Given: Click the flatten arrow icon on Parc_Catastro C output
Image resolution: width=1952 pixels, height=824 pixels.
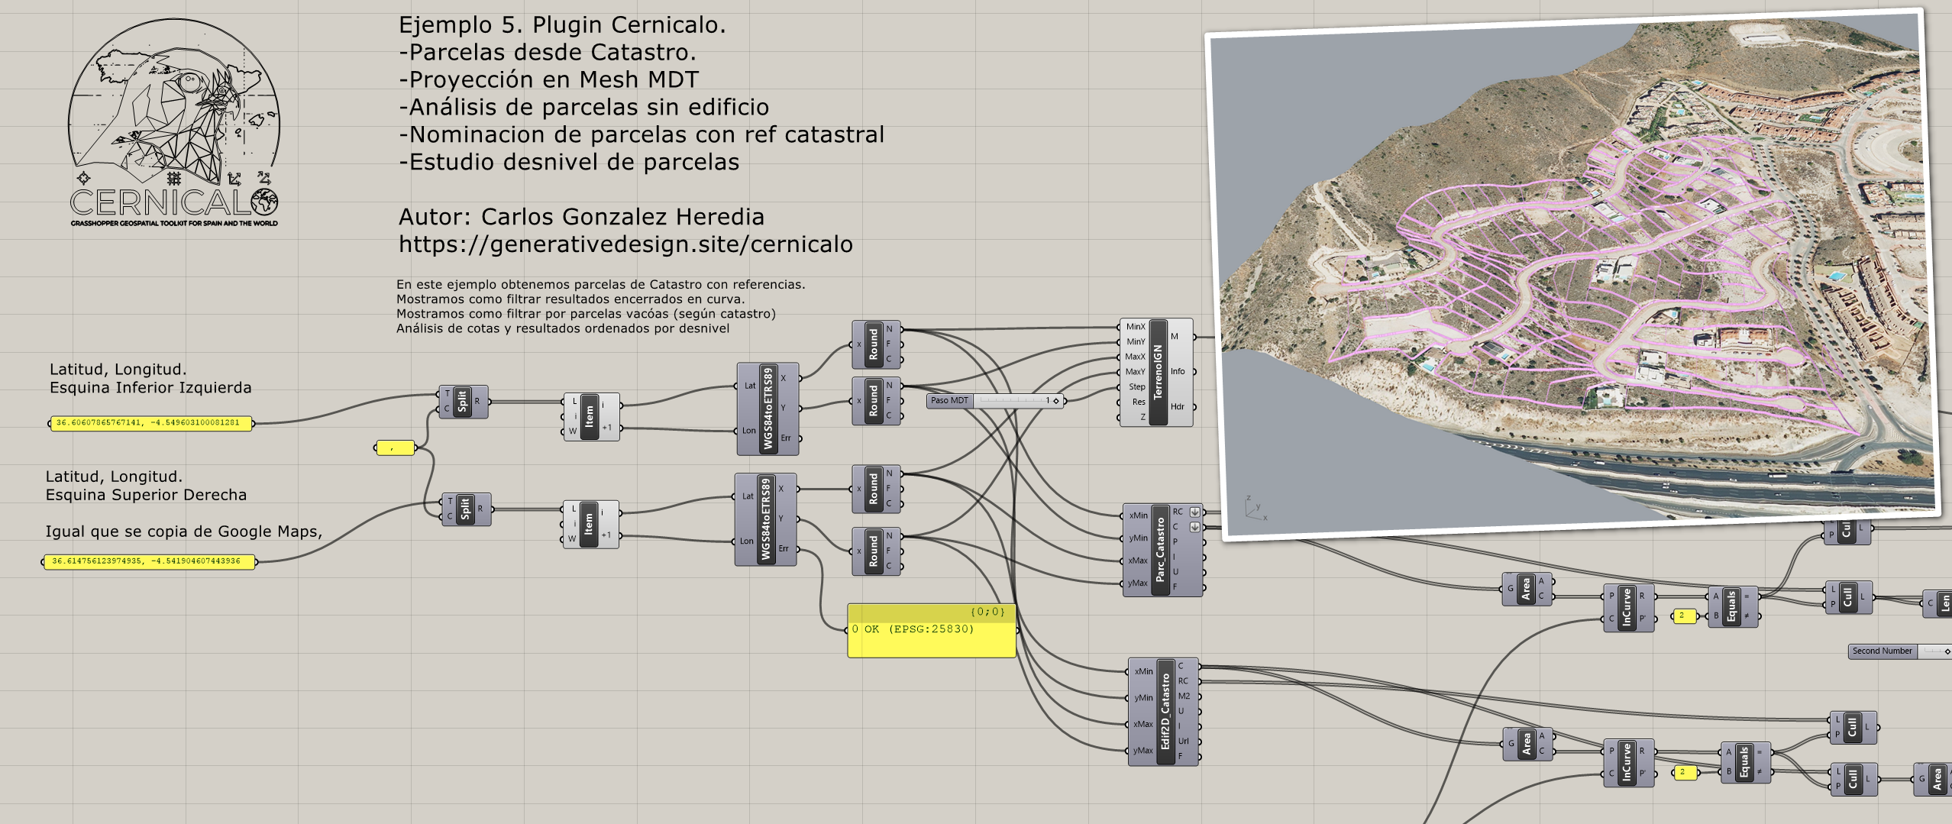Looking at the screenshot, I should [x=1195, y=527].
